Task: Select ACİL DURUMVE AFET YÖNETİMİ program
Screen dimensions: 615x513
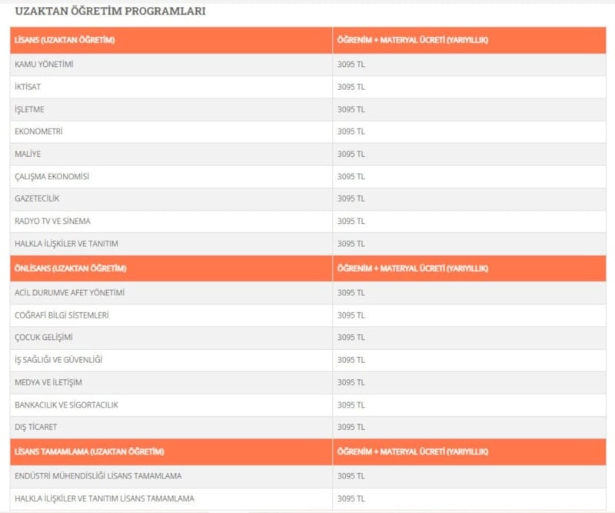Action: (x=69, y=293)
